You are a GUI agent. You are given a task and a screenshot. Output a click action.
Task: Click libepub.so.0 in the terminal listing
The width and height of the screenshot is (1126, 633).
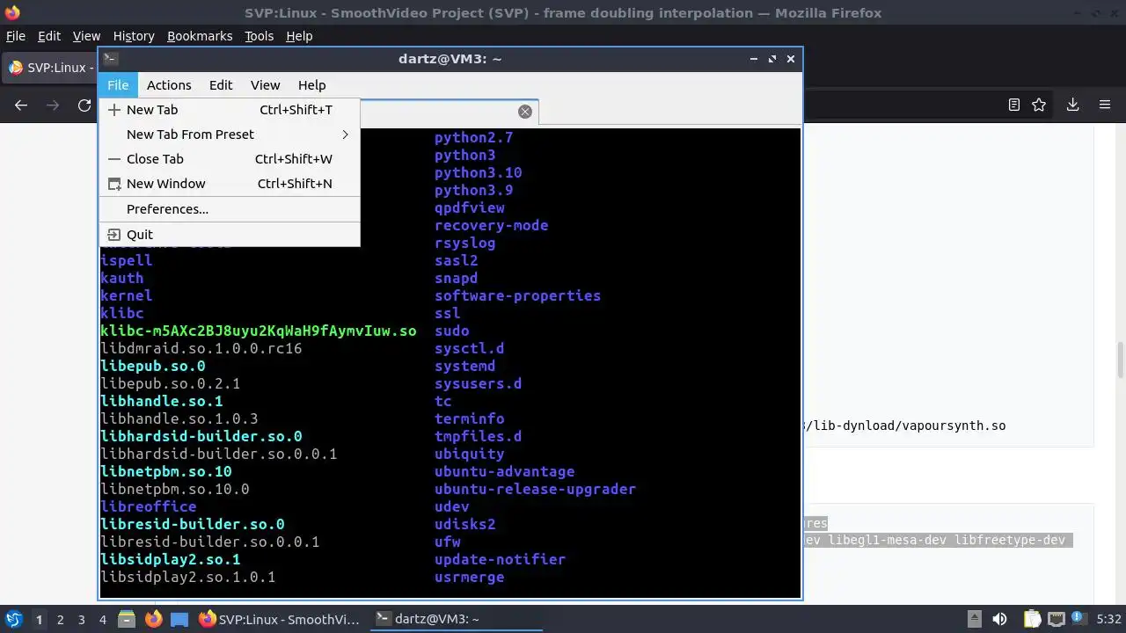[153, 366]
